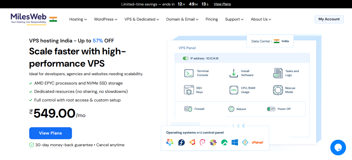352x160 pixels.
Task: Open the VPS & Dedicated dropdown
Action: tap(142, 19)
